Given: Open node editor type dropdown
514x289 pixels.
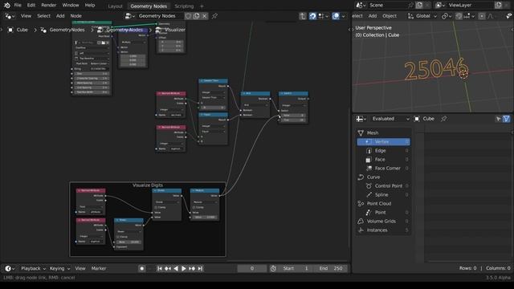Looking at the screenshot, I should (x=10, y=16).
